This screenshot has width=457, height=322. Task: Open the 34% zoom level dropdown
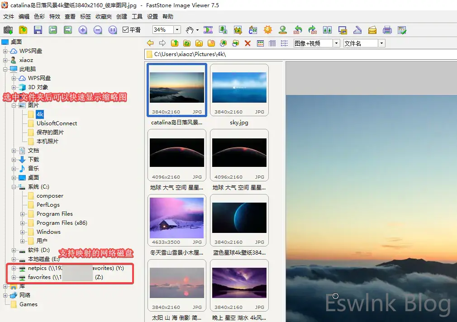pyautogui.click(x=177, y=30)
